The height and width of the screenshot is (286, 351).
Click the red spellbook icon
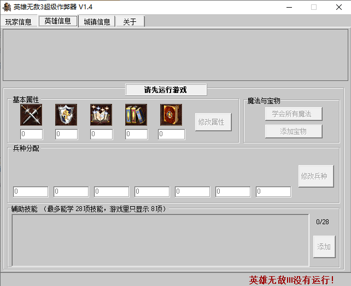171,115
